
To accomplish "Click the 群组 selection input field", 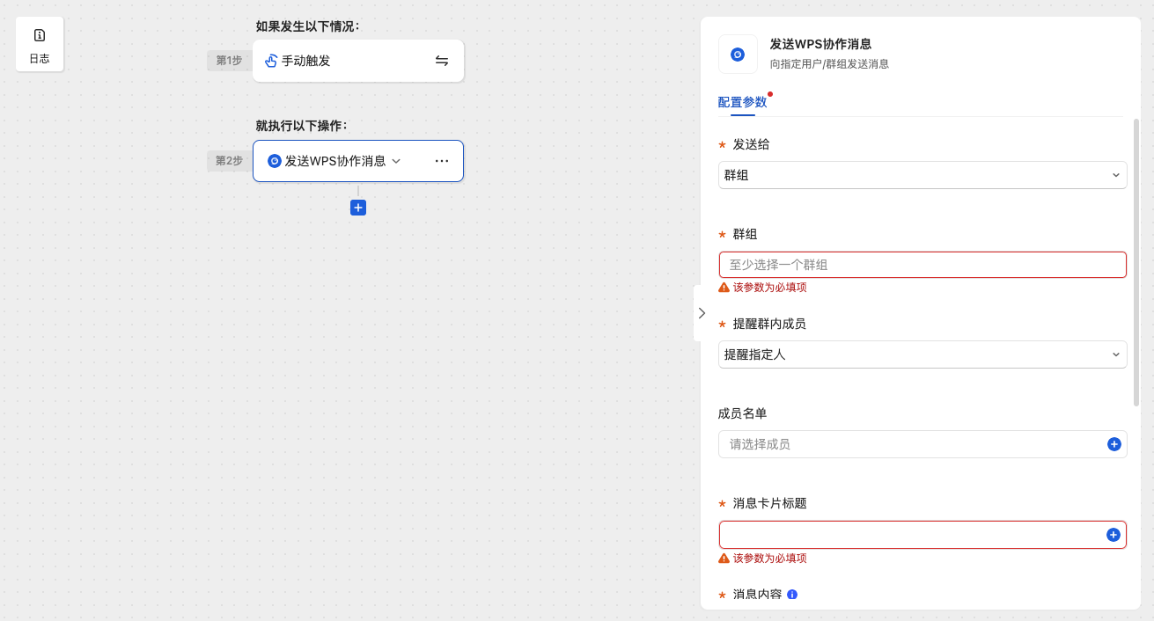I will pos(922,265).
